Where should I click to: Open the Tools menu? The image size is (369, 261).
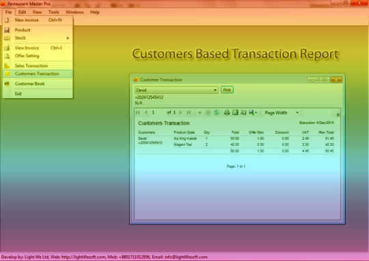(x=54, y=12)
